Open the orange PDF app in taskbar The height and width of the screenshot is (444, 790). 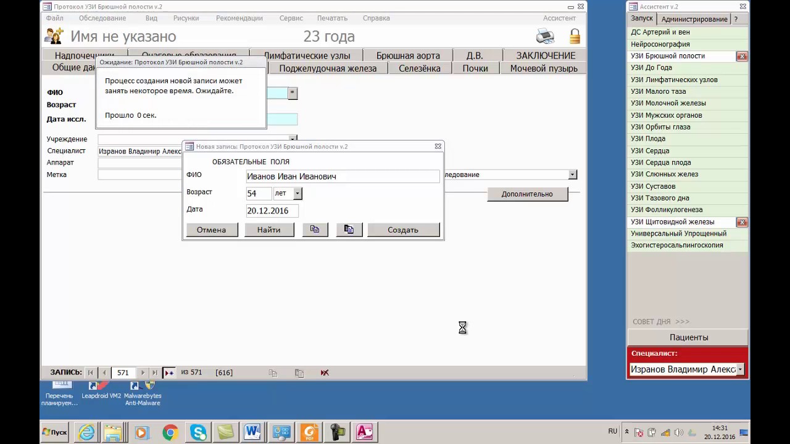point(309,432)
